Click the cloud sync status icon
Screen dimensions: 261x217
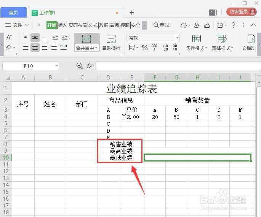184,25
